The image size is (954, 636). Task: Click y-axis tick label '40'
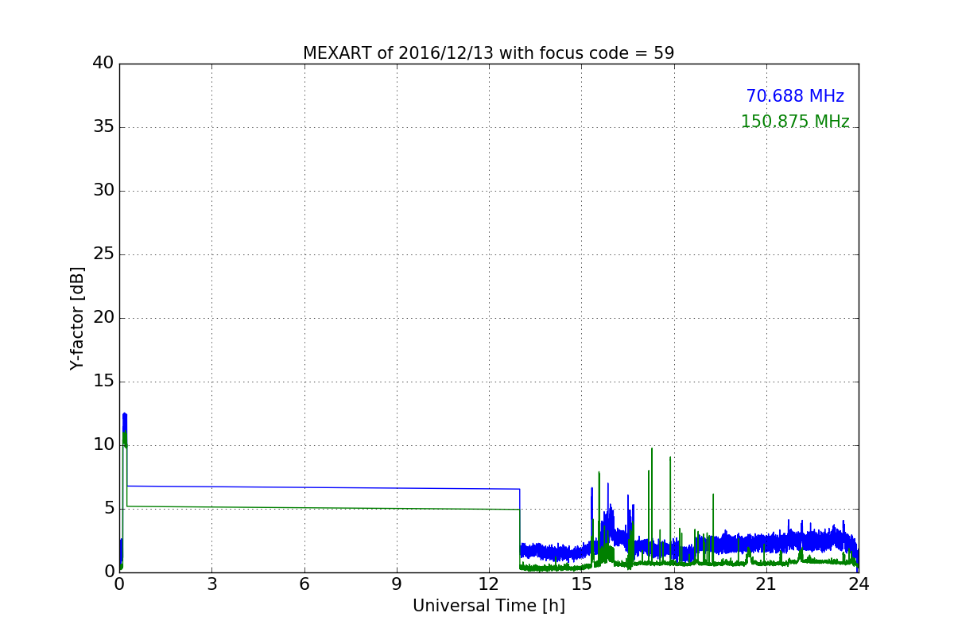[103, 64]
